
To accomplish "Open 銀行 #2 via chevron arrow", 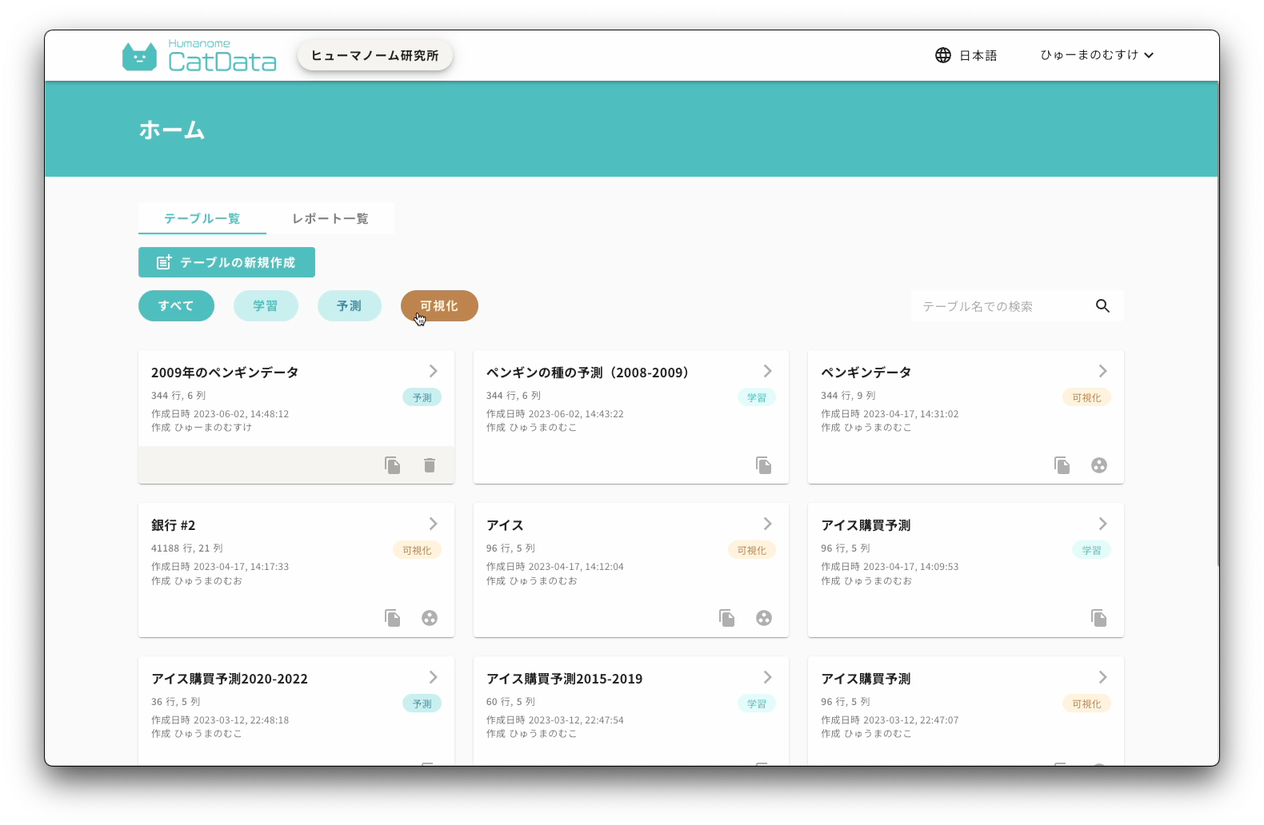I will pyautogui.click(x=433, y=524).
